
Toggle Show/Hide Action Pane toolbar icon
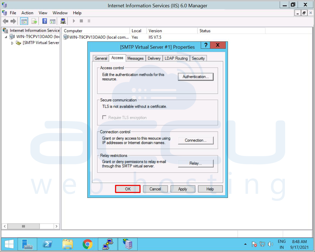[x=53, y=21]
